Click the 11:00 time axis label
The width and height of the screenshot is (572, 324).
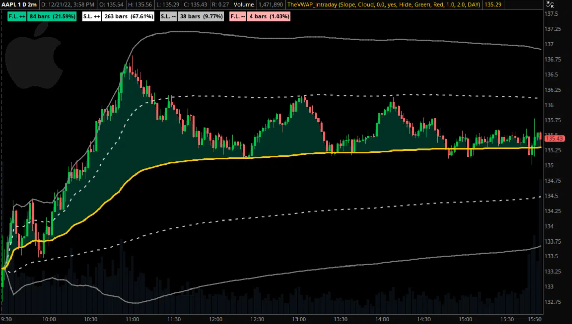132,319
